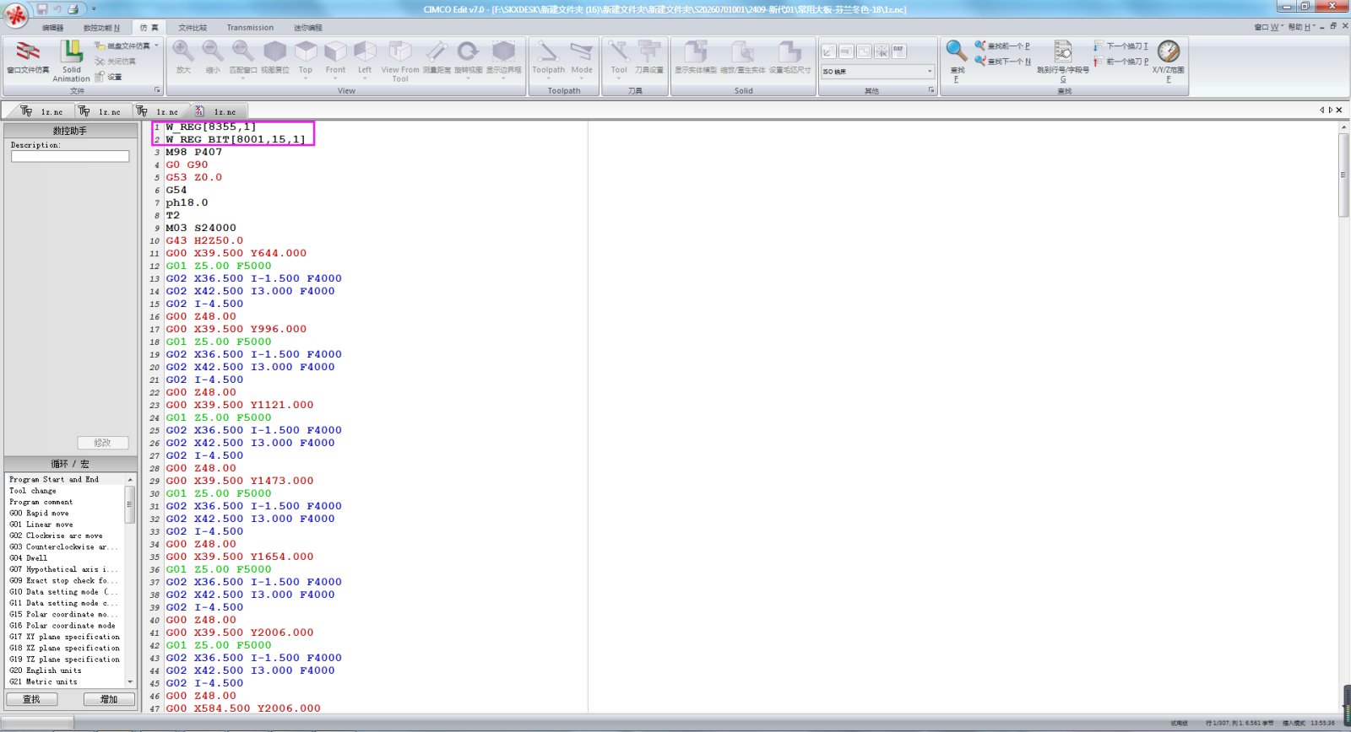The width and height of the screenshot is (1351, 732).
Task: Switch to the 迷你编程 ribbon tab
Action: click(308, 28)
